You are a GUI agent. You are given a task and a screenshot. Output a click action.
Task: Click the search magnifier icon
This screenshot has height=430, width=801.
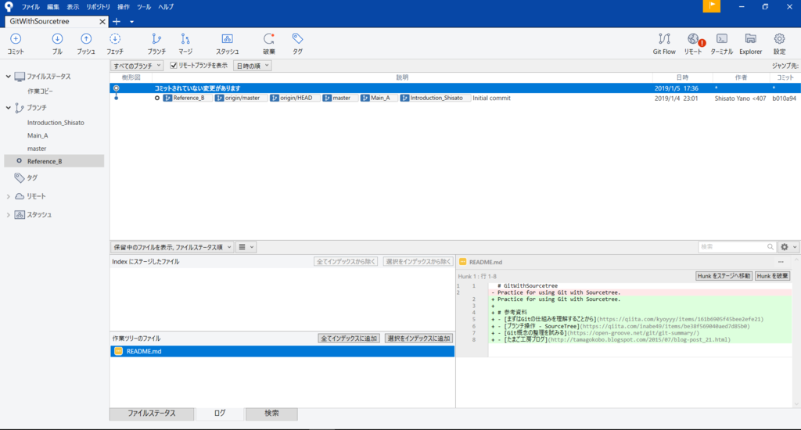(770, 246)
